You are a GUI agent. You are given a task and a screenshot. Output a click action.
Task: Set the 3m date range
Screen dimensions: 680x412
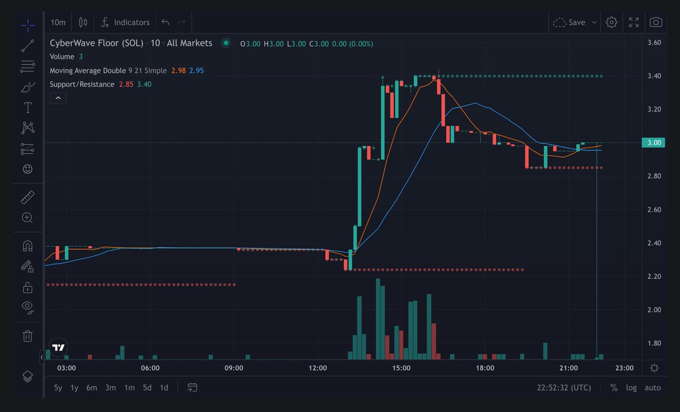110,388
